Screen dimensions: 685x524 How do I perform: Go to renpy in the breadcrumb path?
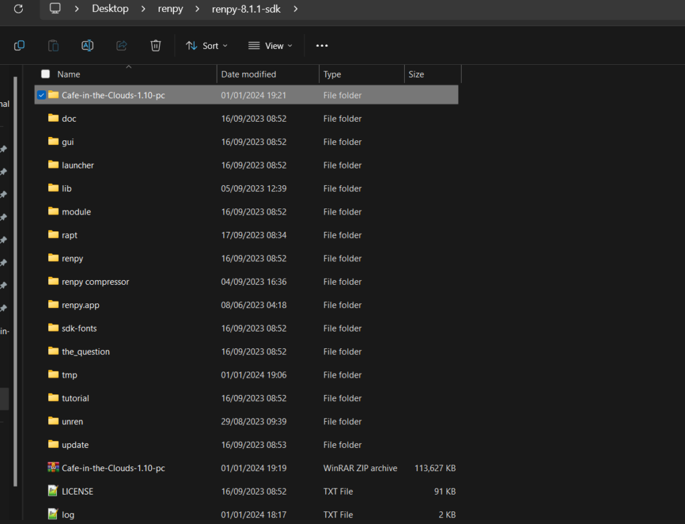pos(171,9)
